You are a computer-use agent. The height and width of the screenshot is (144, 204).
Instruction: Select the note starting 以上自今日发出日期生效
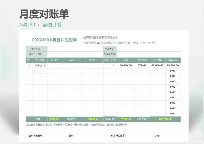(77, 125)
